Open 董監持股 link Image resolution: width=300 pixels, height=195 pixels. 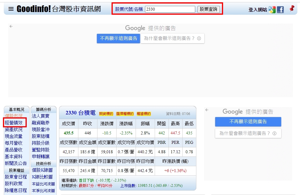(x=41, y=150)
